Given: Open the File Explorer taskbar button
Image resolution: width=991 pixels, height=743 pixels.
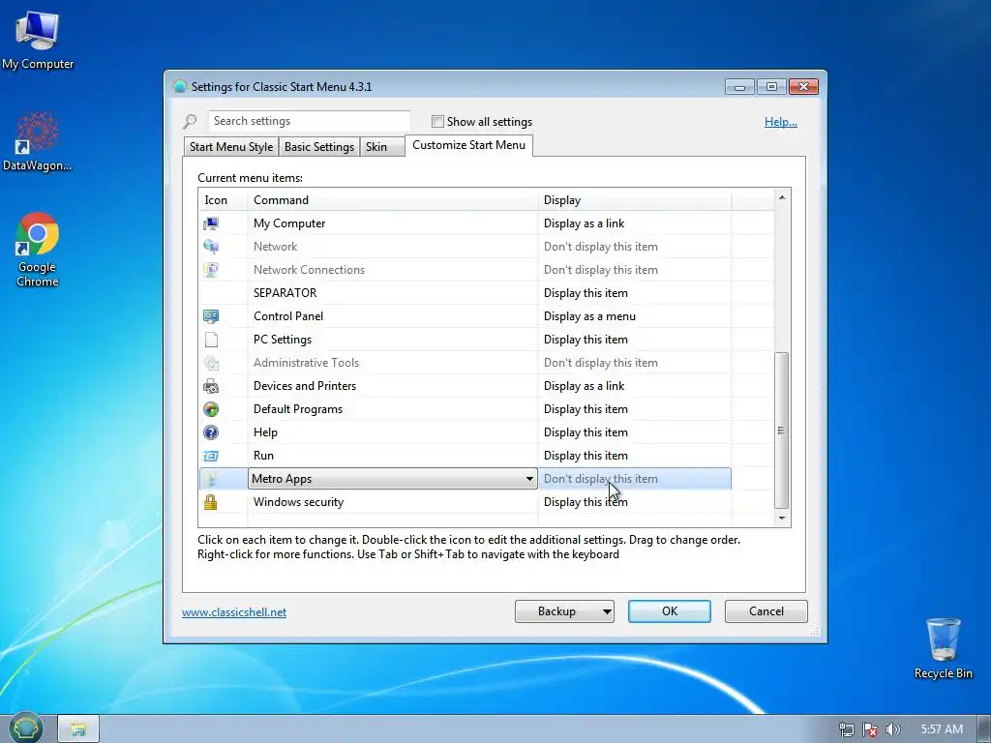Looking at the screenshot, I should (78, 729).
